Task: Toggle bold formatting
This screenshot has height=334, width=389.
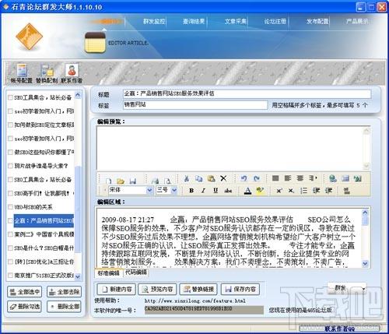Action: pyautogui.click(x=191, y=191)
